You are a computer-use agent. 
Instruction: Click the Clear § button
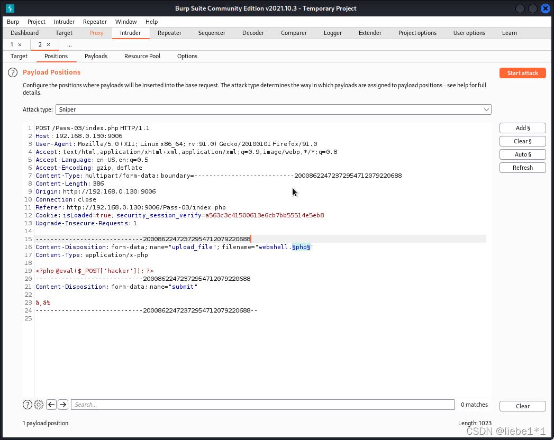pyautogui.click(x=523, y=141)
